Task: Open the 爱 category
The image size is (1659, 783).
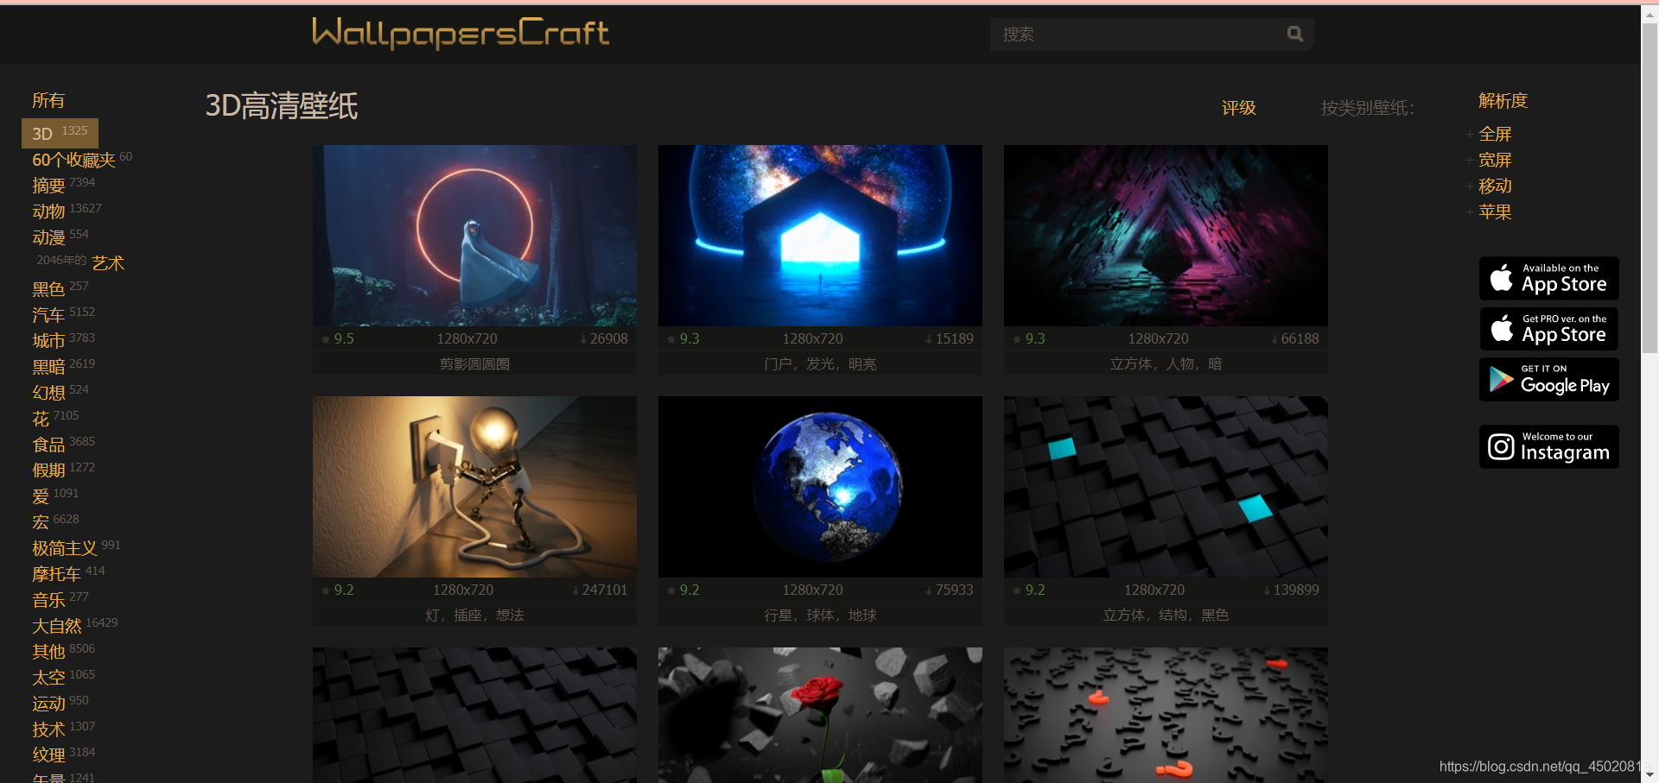Action: (x=41, y=496)
